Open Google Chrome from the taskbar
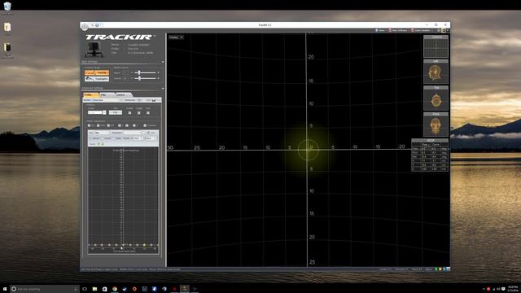Viewport: 521px width, 293px height. pyautogui.click(x=115, y=289)
